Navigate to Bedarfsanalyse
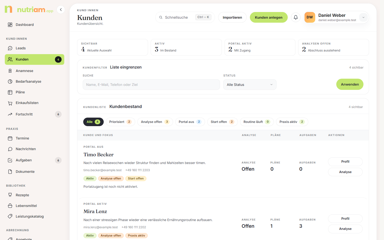 click(x=34, y=82)
